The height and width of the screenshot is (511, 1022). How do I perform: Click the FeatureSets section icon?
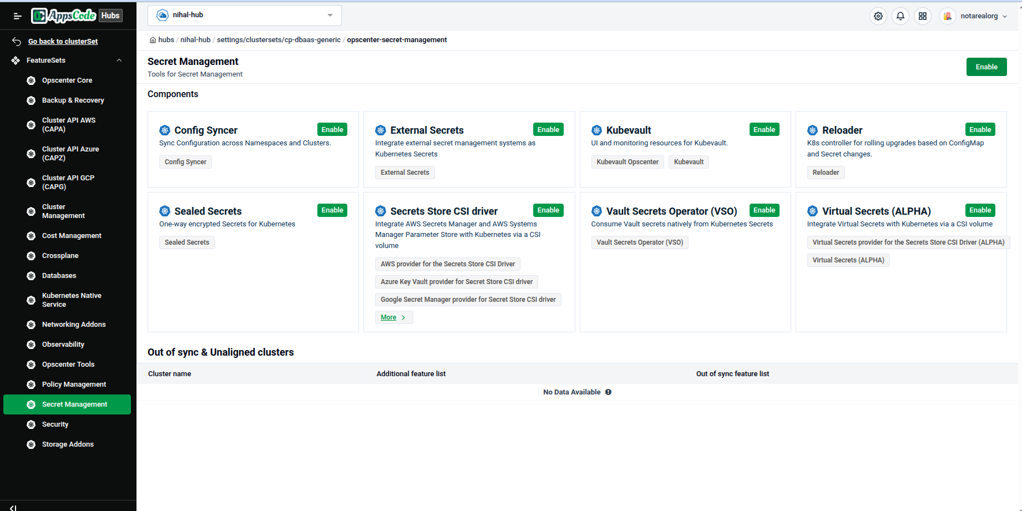(x=16, y=60)
